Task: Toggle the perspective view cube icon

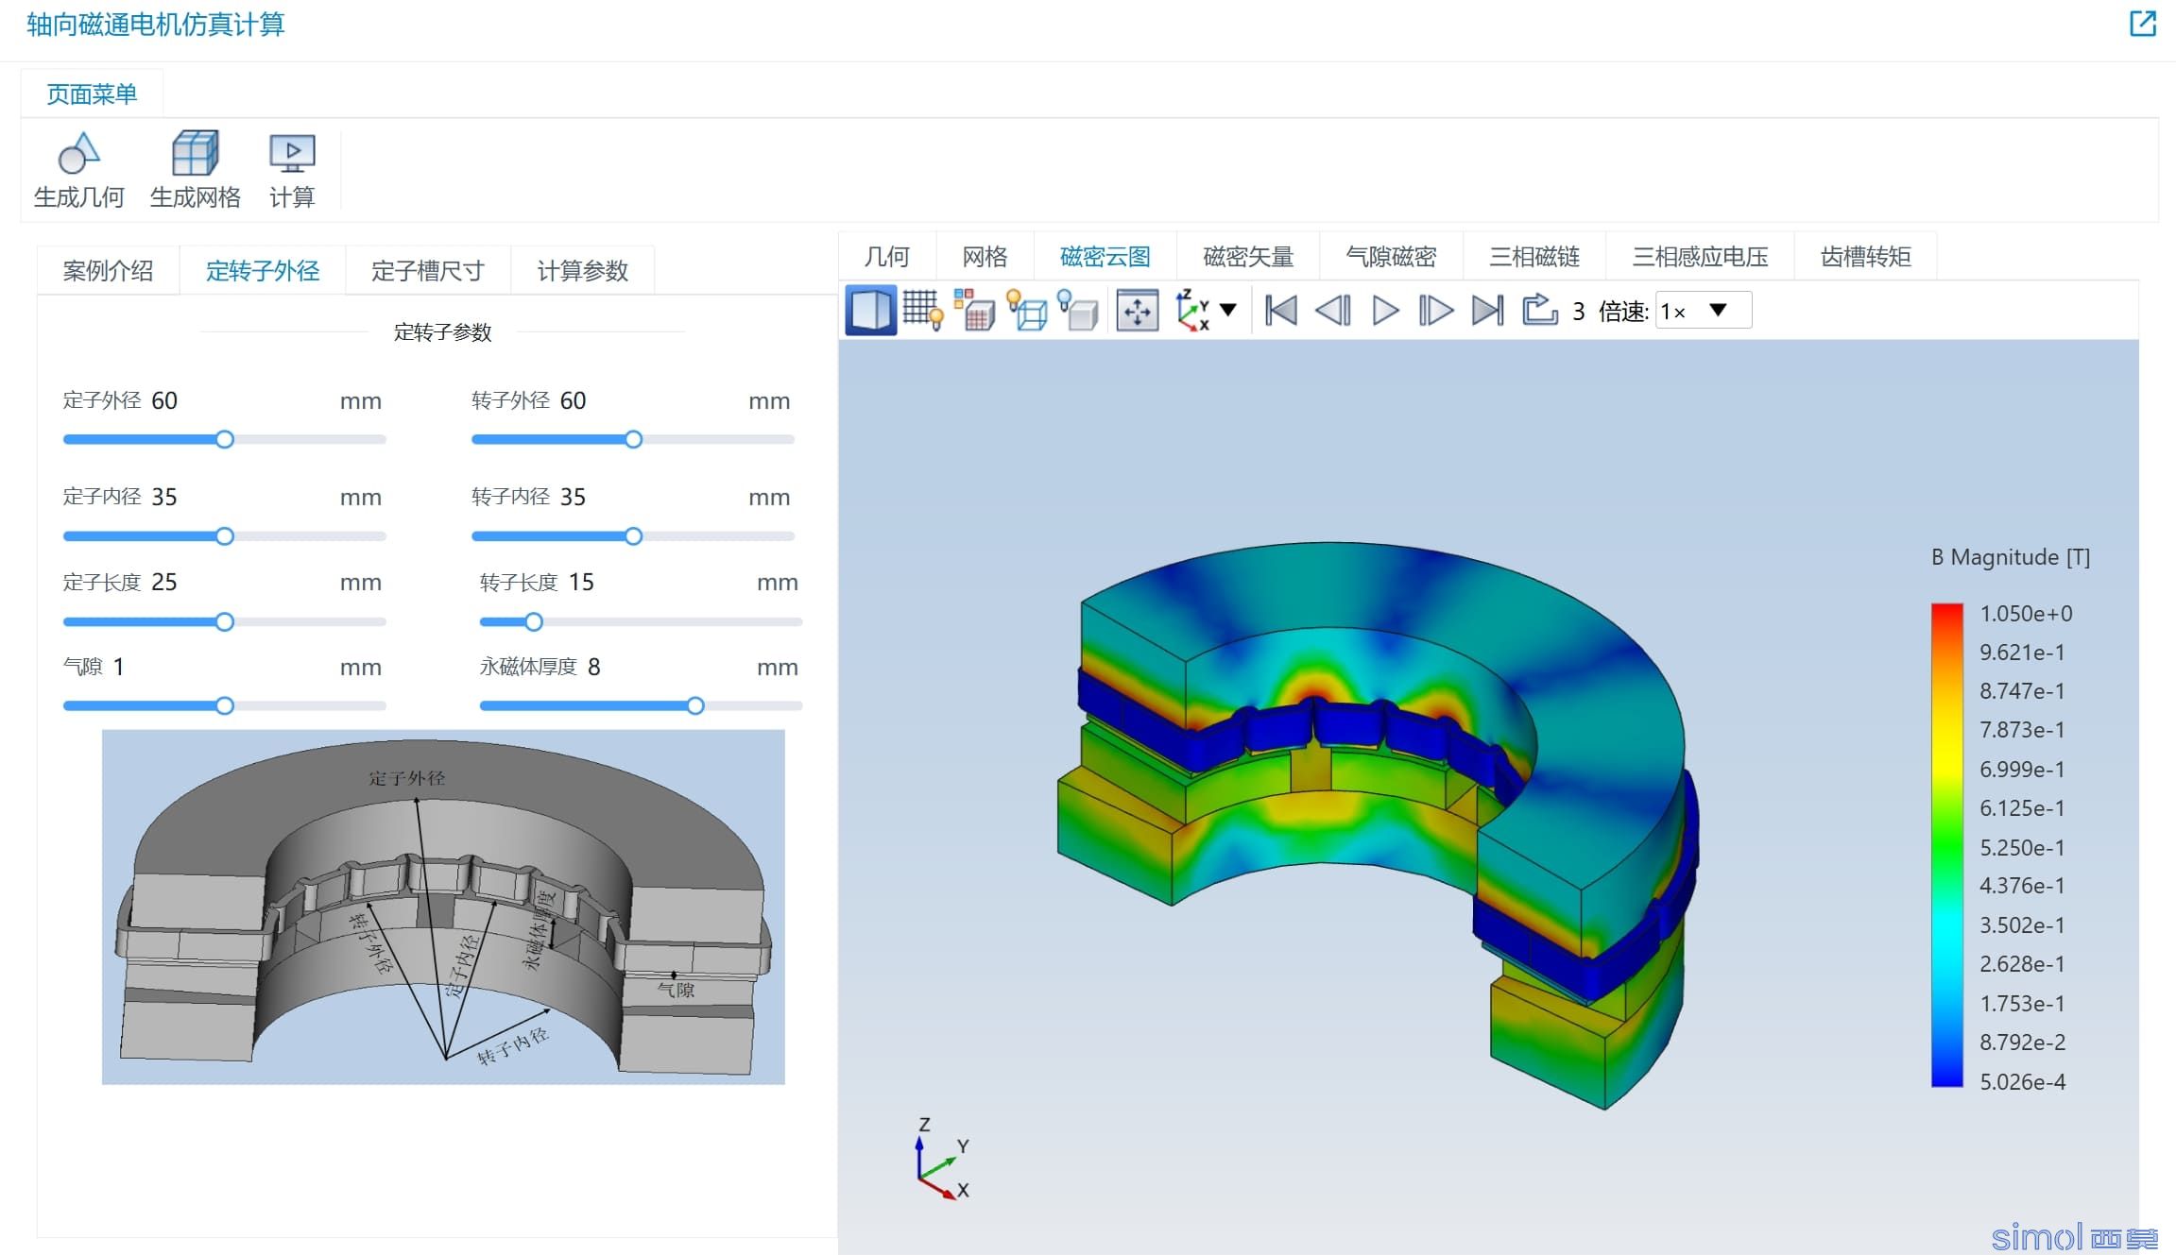Action: click(x=870, y=311)
